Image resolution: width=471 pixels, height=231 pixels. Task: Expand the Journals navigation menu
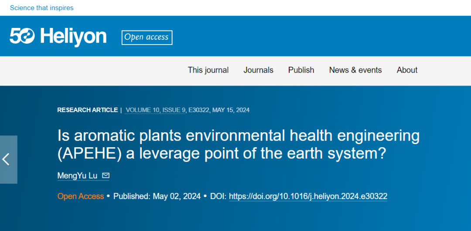pyautogui.click(x=258, y=70)
